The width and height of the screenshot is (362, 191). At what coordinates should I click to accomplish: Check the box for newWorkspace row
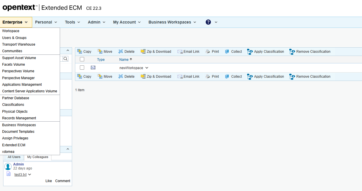(82, 68)
